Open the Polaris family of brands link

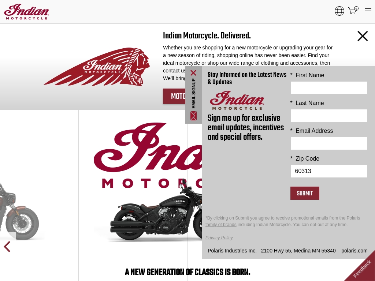[282, 221]
